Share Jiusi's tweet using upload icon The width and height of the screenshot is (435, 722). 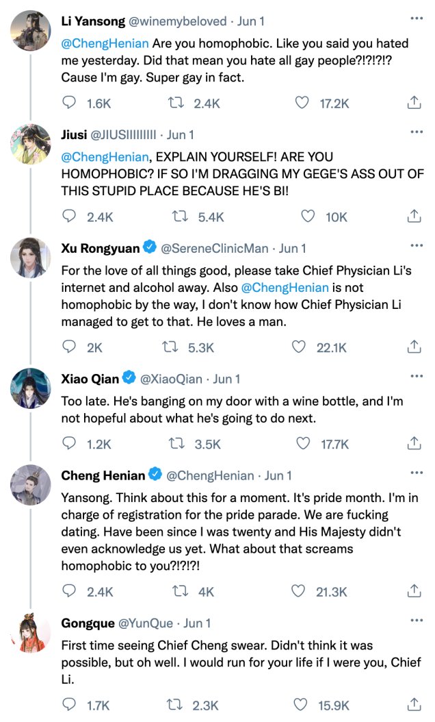point(414,216)
